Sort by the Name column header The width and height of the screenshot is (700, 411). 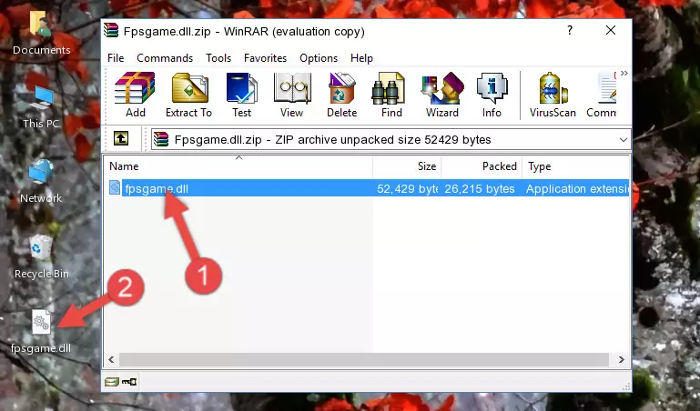238,166
